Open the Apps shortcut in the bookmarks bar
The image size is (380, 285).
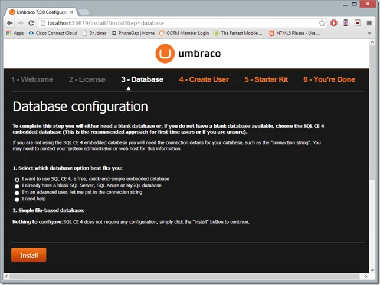[15, 33]
